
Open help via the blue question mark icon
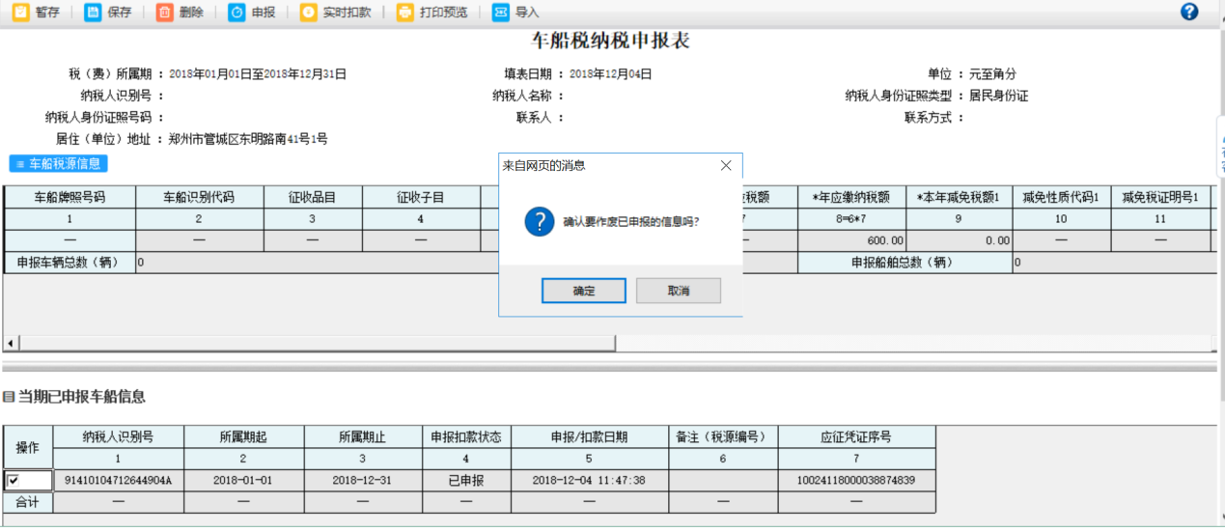point(1189,12)
